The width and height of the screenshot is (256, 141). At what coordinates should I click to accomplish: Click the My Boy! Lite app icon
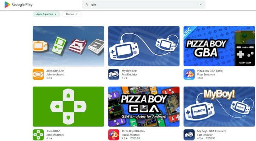(114, 74)
